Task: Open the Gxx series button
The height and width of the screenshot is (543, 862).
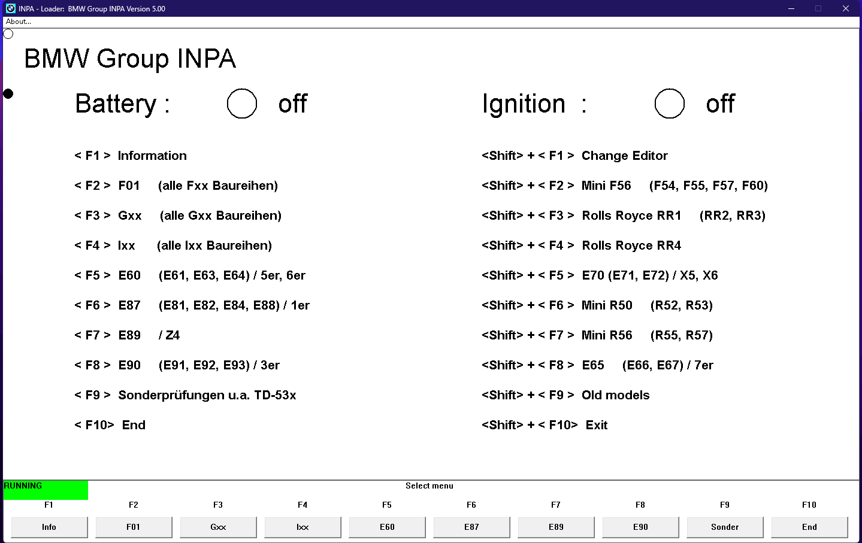Action: click(218, 527)
